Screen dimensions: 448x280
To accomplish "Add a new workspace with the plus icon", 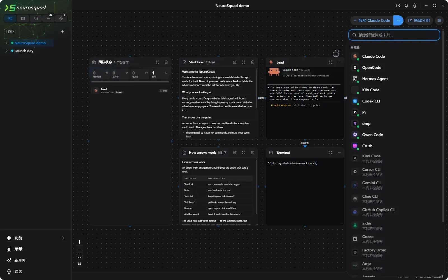I will pos(62,31).
